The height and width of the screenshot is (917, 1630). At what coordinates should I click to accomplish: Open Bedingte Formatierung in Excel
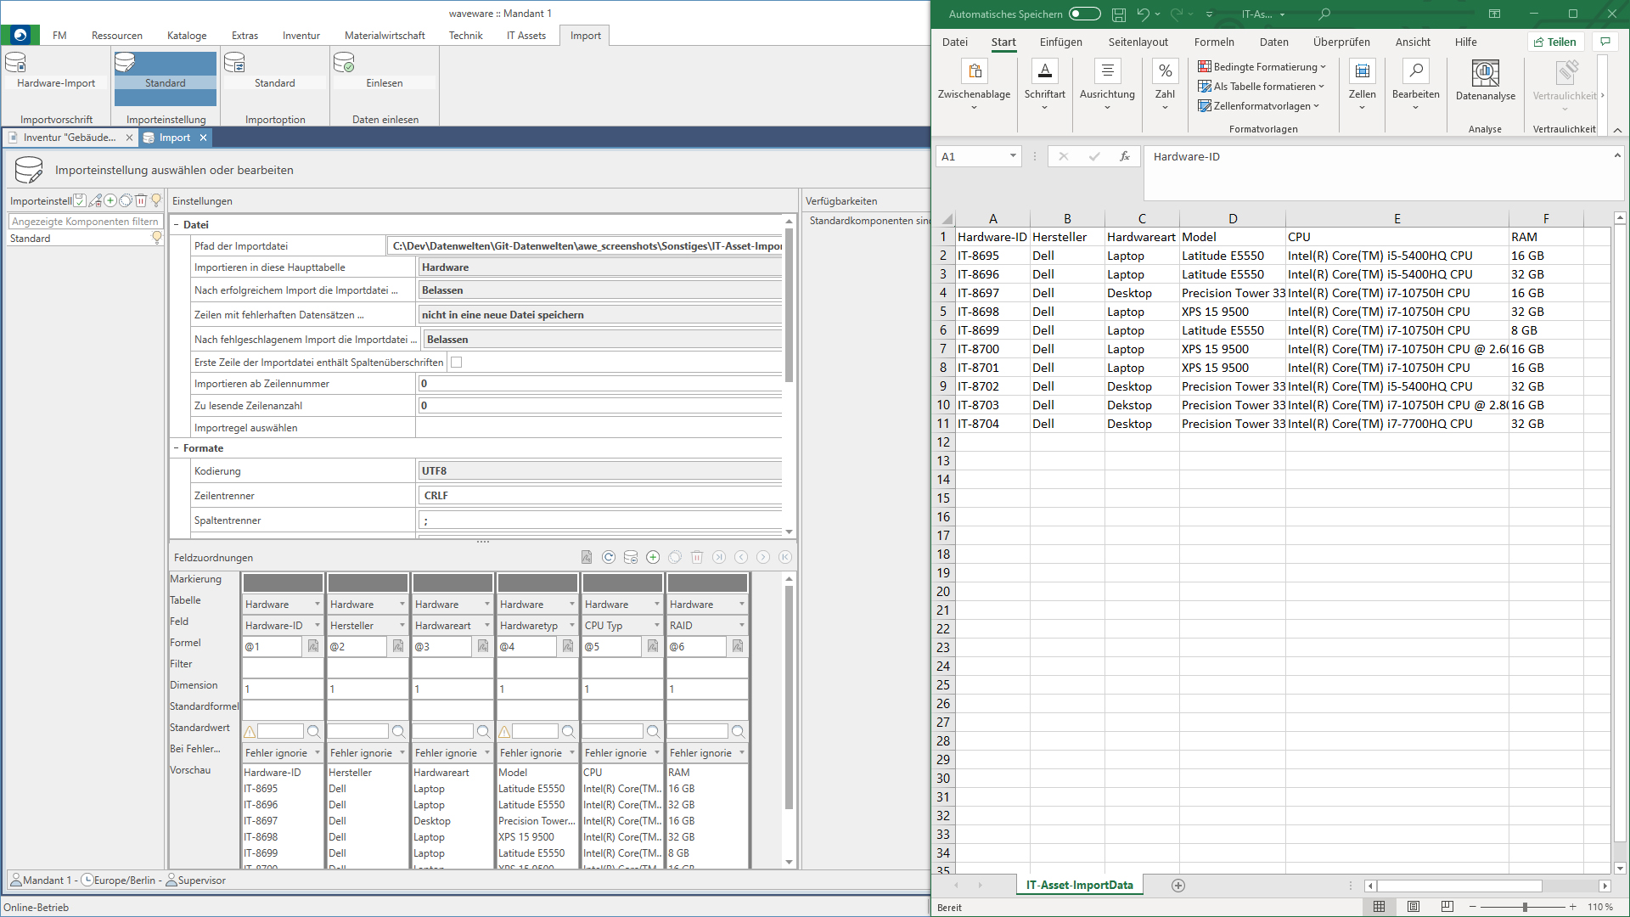[x=1262, y=67]
